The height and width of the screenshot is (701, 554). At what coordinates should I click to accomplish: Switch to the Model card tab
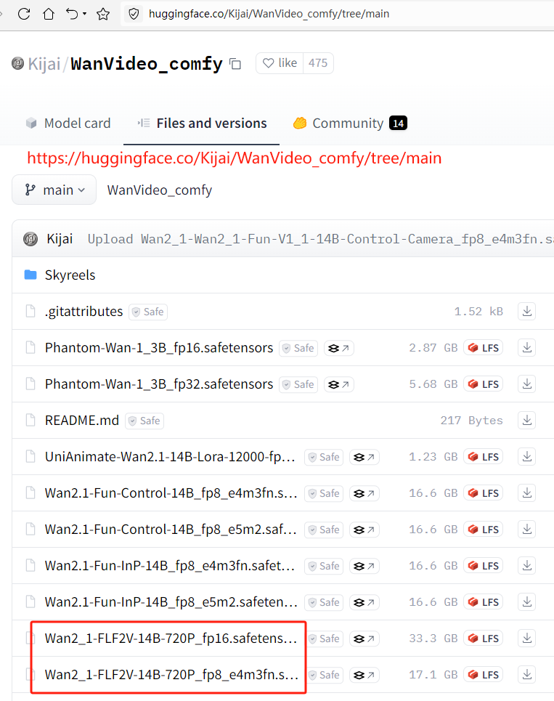click(68, 123)
